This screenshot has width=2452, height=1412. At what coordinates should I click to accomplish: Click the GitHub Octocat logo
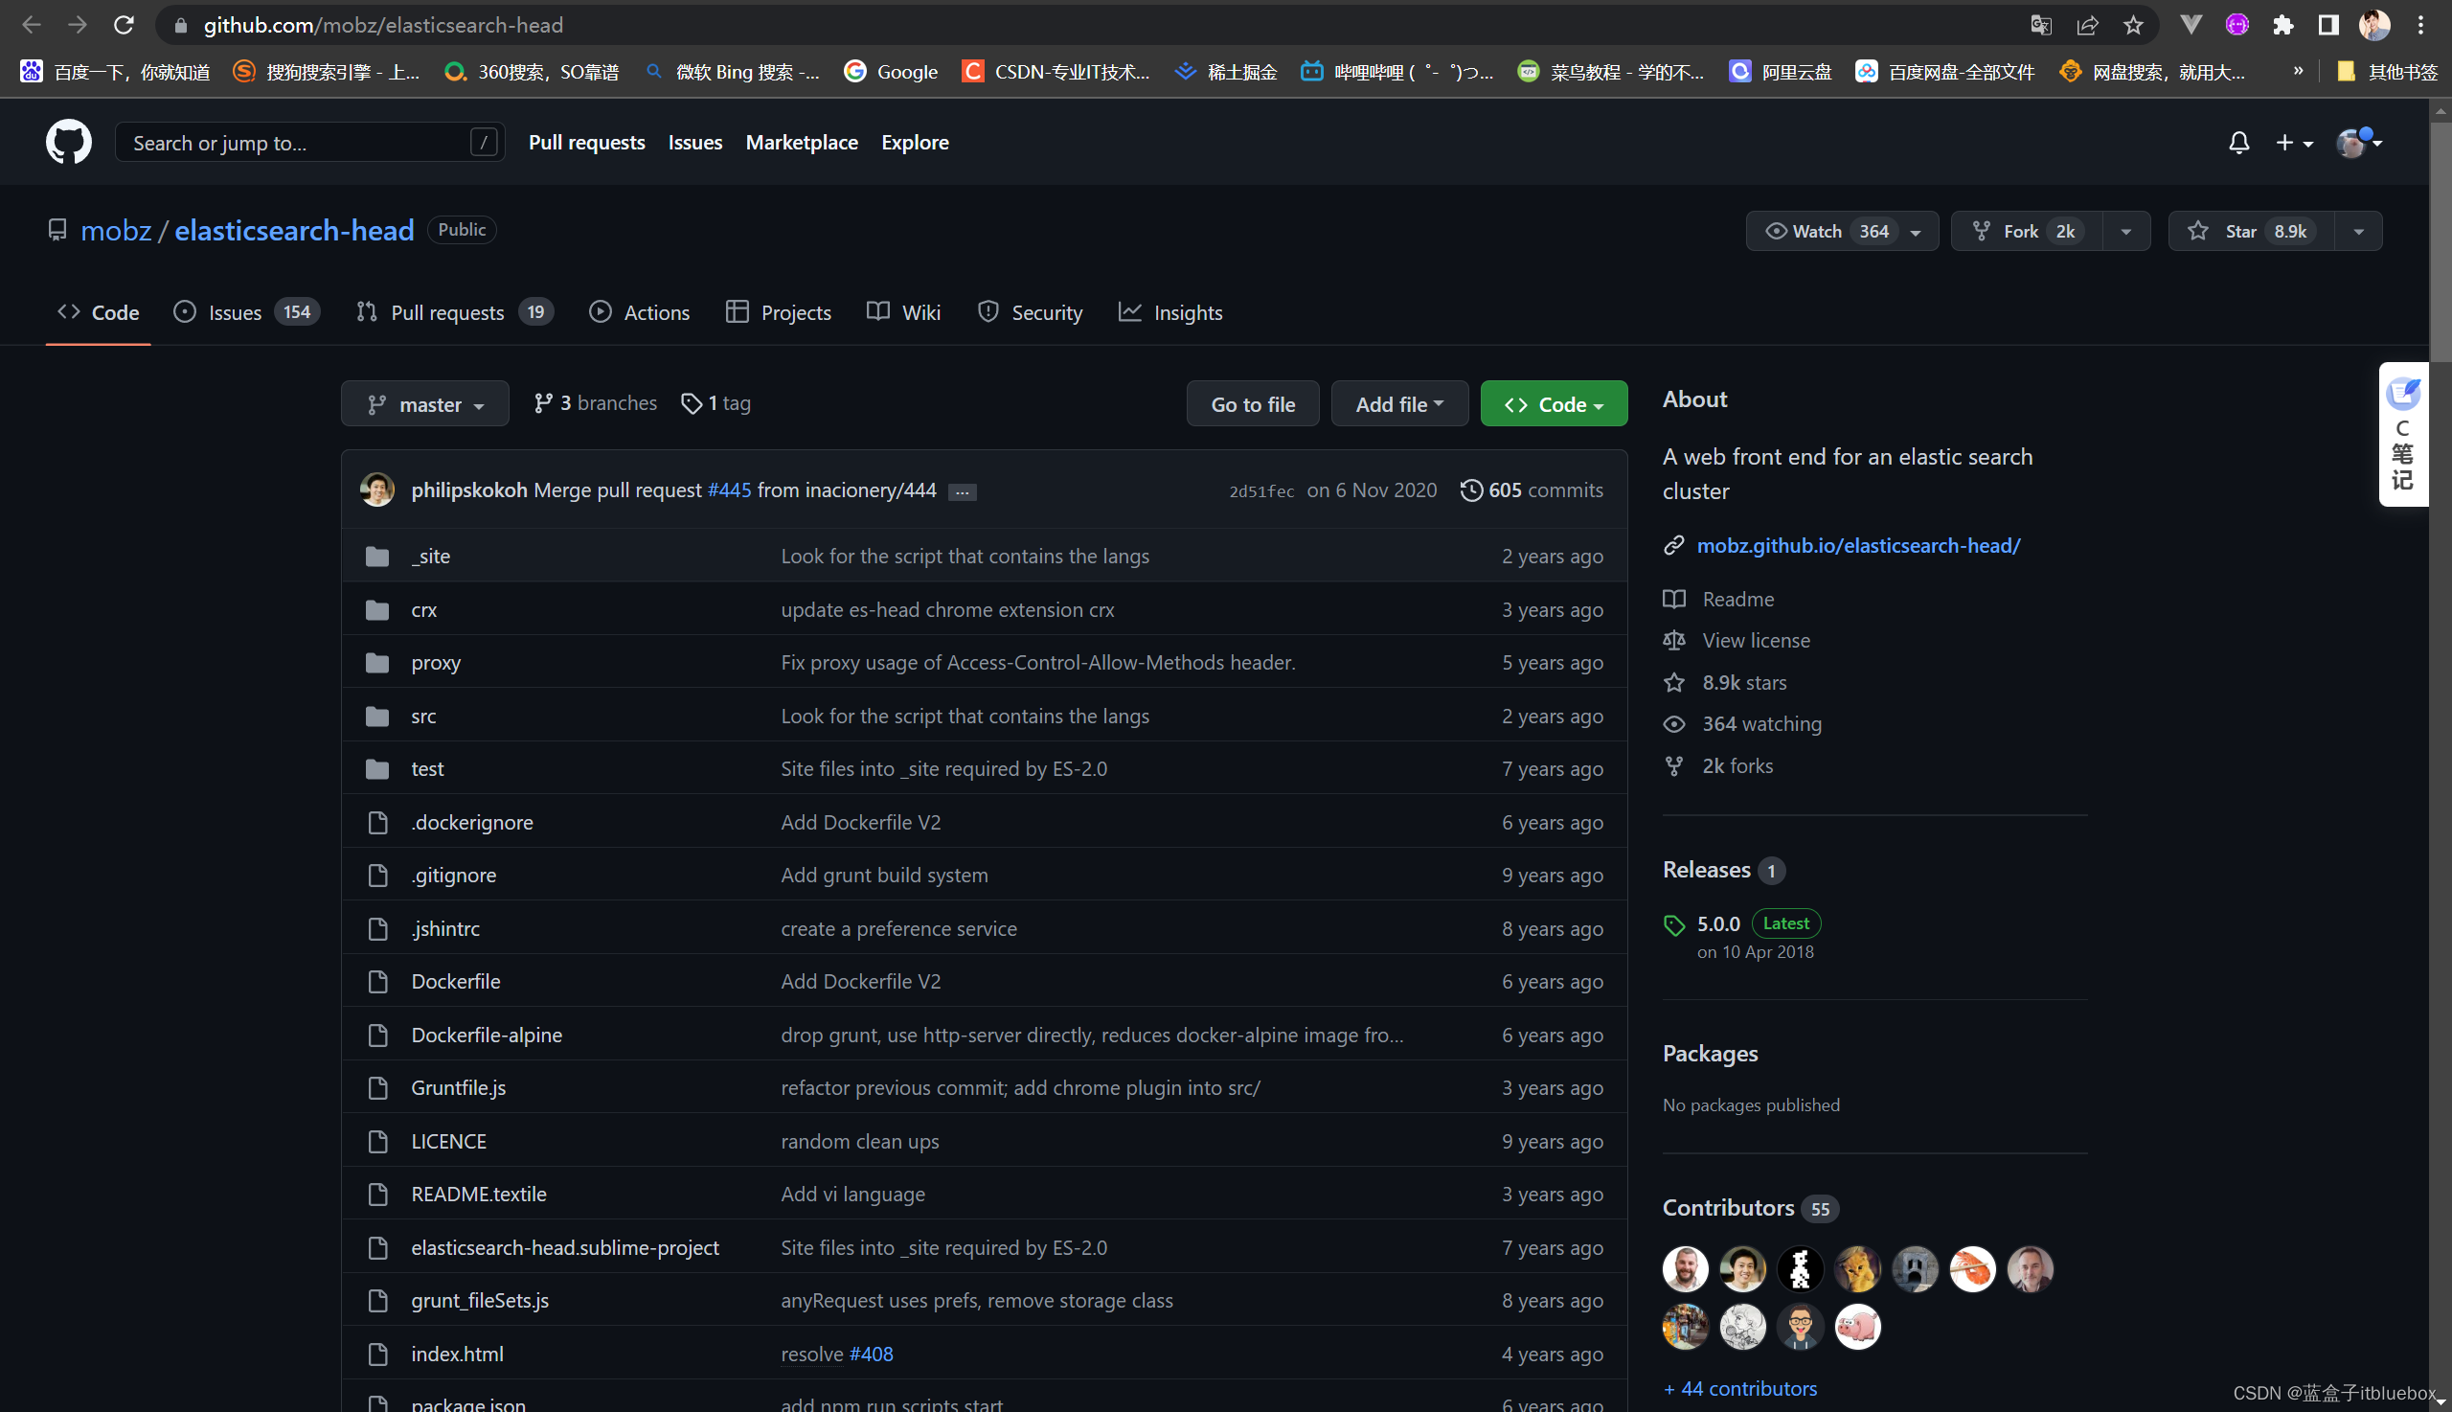pyautogui.click(x=69, y=142)
